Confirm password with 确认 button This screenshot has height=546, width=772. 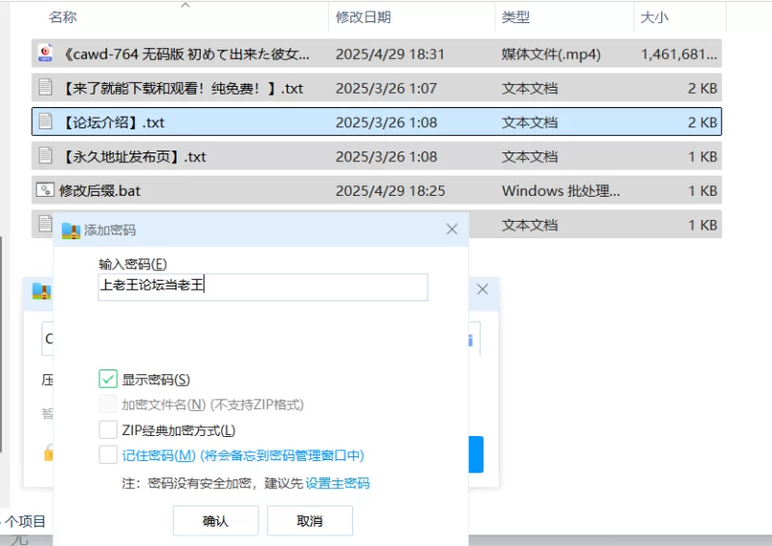coord(215,520)
